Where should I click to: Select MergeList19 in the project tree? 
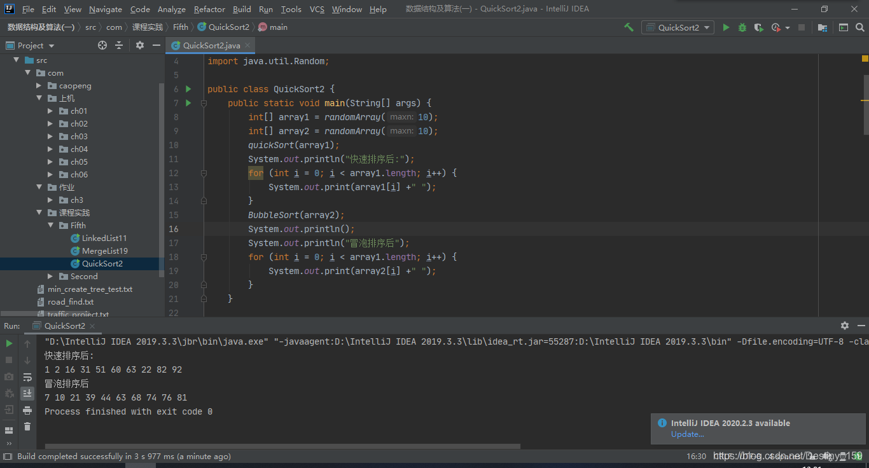click(x=105, y=251)
